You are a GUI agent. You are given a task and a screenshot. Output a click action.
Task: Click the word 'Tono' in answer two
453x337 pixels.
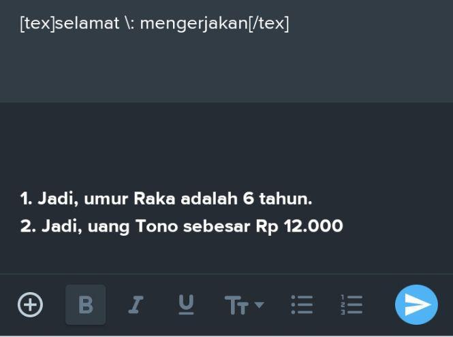point(156,226)
